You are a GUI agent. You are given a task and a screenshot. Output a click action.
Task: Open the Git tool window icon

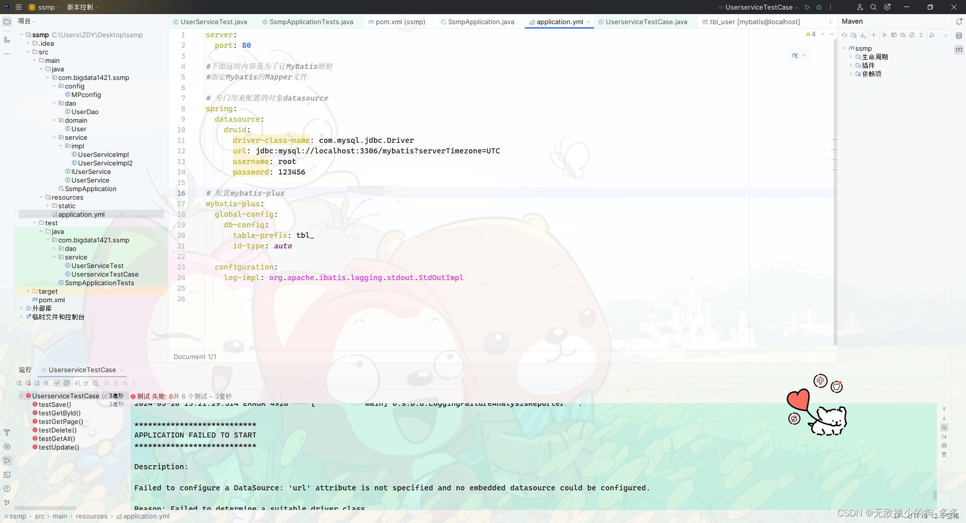7,502
